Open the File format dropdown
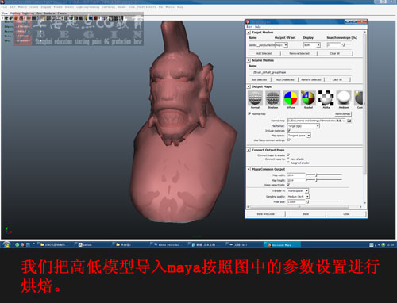This screenshot has width=397, height=303. tap(303, 126)
